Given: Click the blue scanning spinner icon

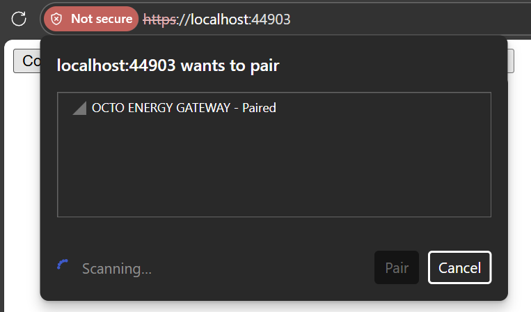Looking at the screenshot, I should click(63, 265).
